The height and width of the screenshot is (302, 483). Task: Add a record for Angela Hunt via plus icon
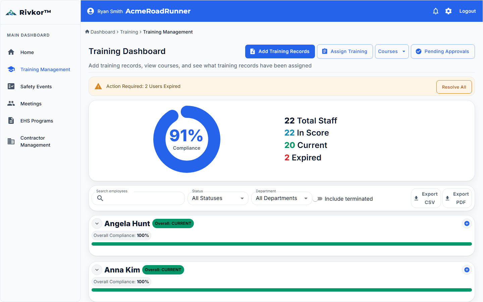coord(467,223)
